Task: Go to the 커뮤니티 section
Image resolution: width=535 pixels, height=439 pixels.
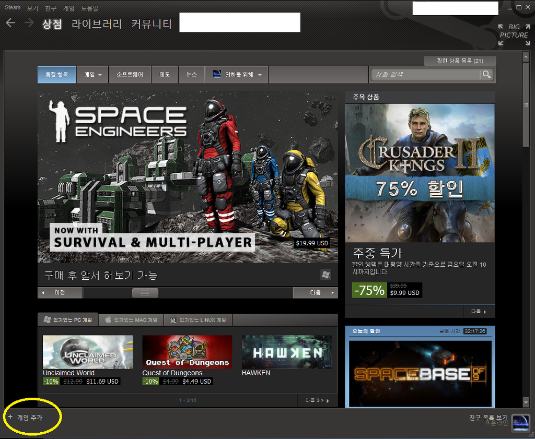Action: (x=152, y=24)
